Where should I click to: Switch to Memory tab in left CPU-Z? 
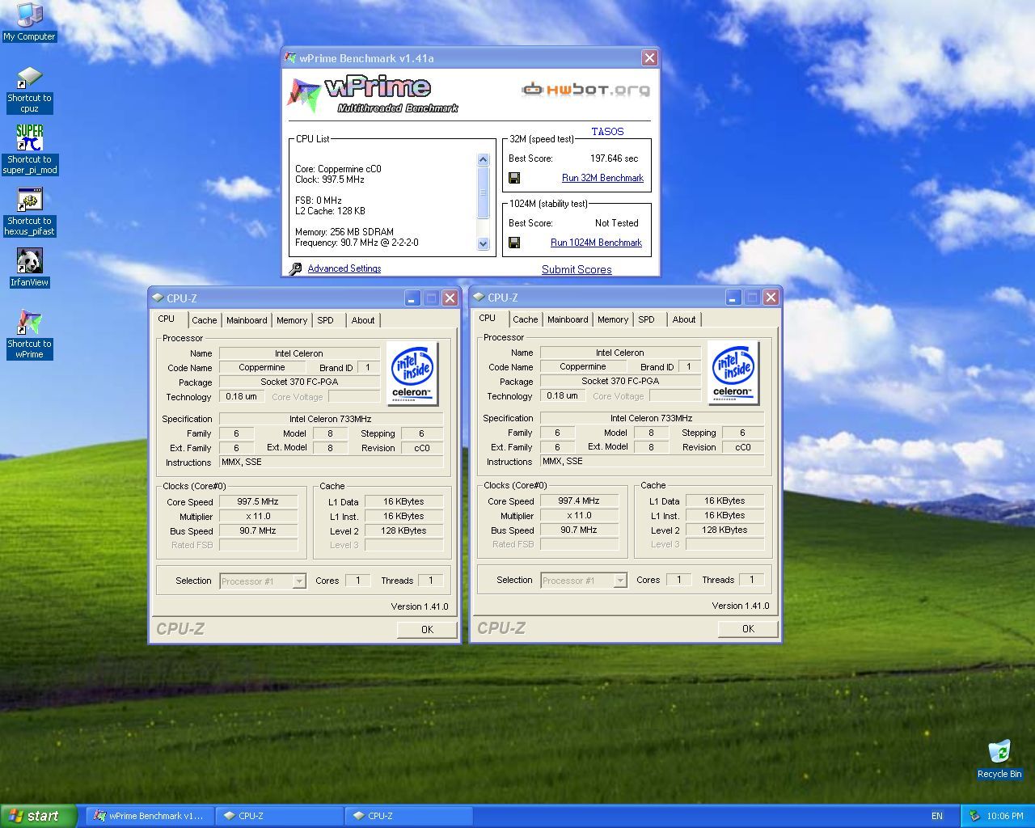(x=292, y=320)
